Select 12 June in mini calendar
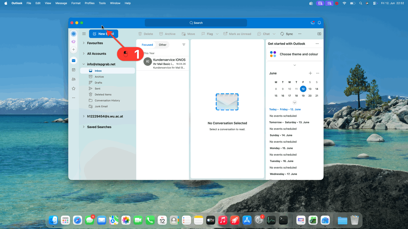 point(303,89)
